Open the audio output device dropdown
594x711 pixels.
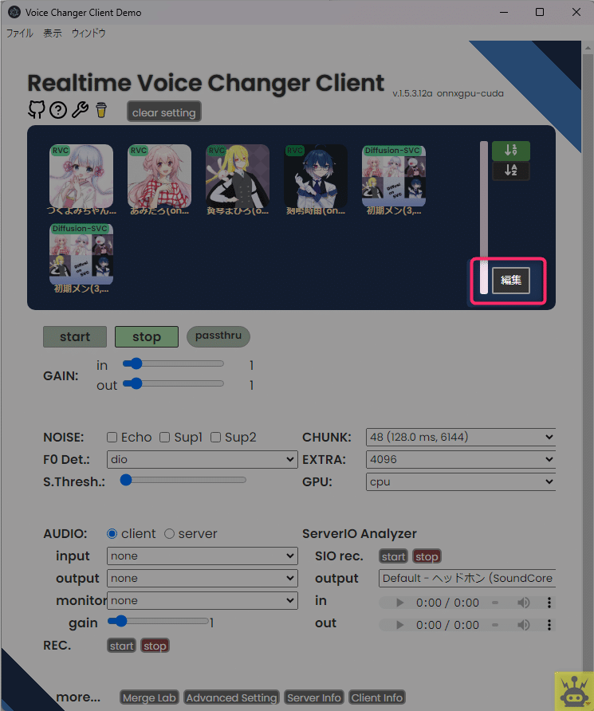[203, 578]
